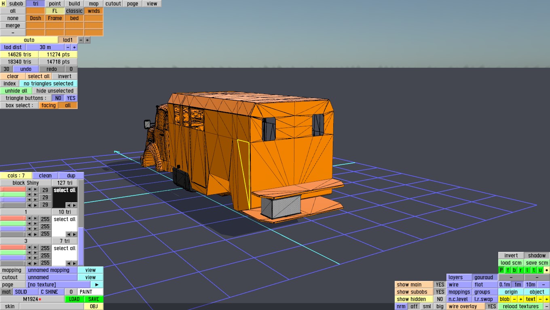Click the right arrow on the color 1 swatch
The height and width of the screenshot is (310, 550).
pyautogui.click(x=74, y=234)
